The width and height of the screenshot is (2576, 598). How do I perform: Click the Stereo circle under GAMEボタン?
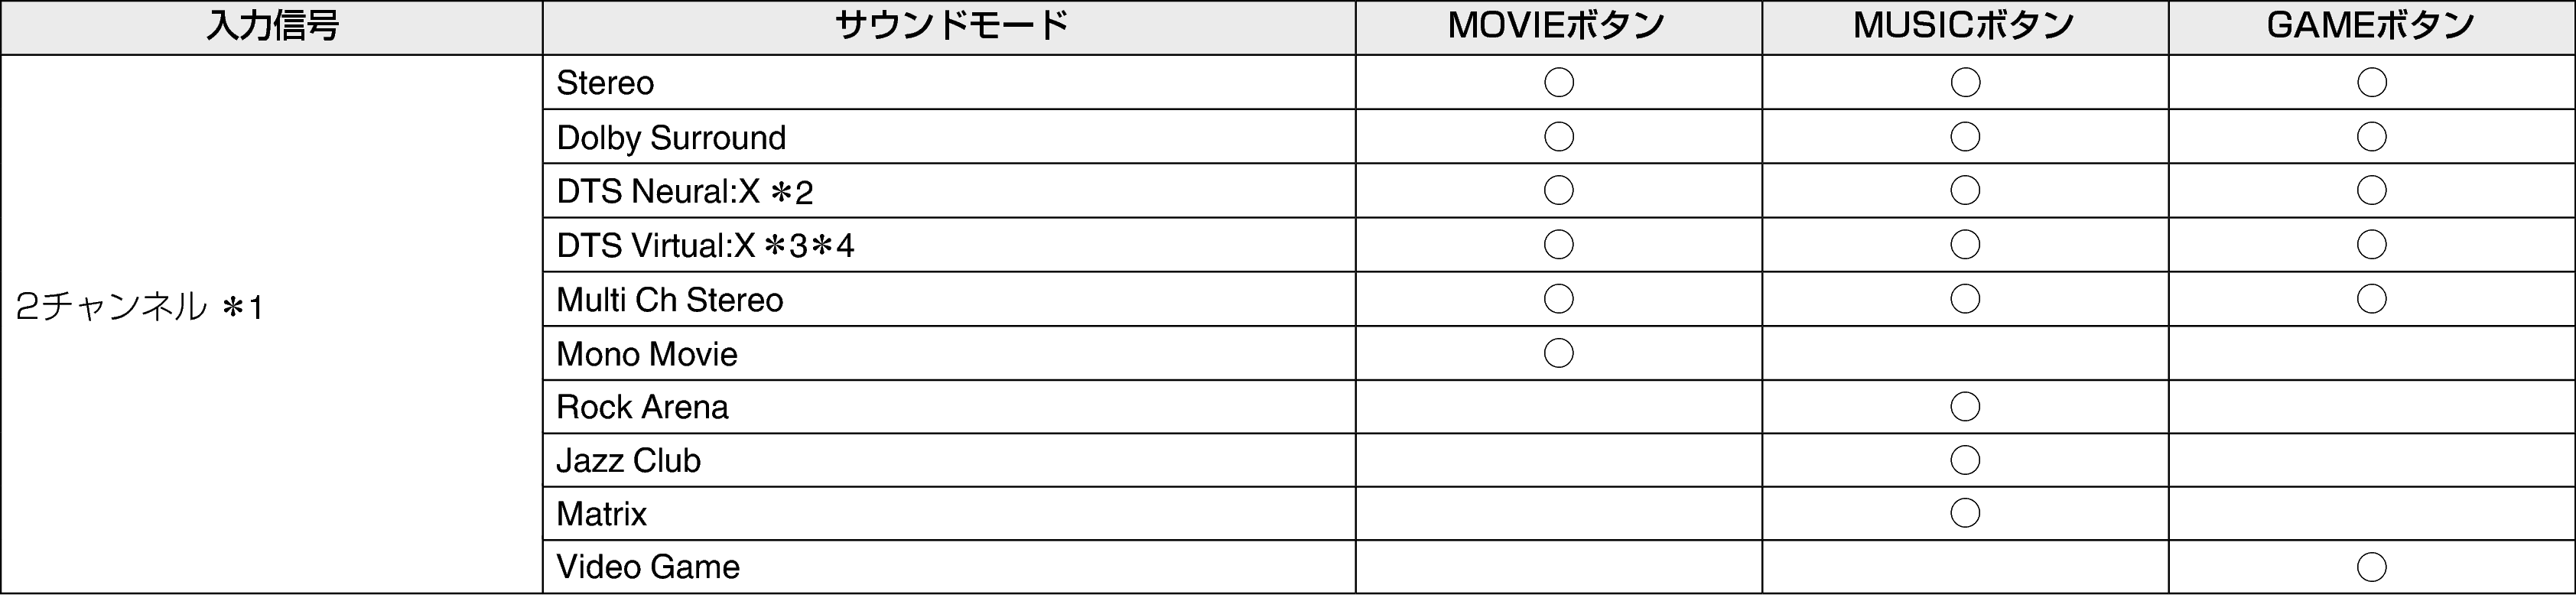[x=2371, y=82]
